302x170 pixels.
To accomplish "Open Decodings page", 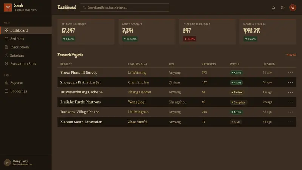I will [26, 91].
